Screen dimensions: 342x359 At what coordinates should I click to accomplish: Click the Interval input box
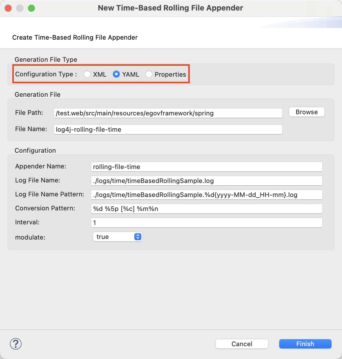point(206,223)
